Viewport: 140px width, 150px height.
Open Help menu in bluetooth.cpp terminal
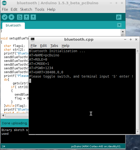click(x=65, y=46)
